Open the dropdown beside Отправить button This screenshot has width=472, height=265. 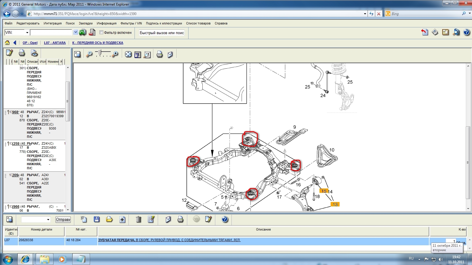click(x=48, y=219)
